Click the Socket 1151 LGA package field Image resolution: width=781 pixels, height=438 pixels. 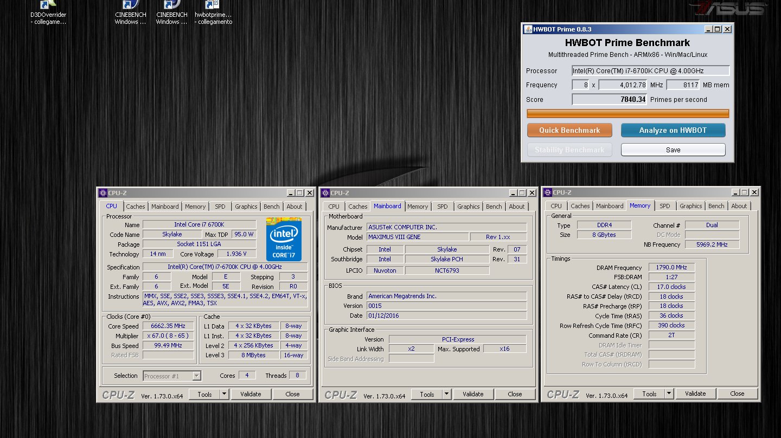(200, 244)
